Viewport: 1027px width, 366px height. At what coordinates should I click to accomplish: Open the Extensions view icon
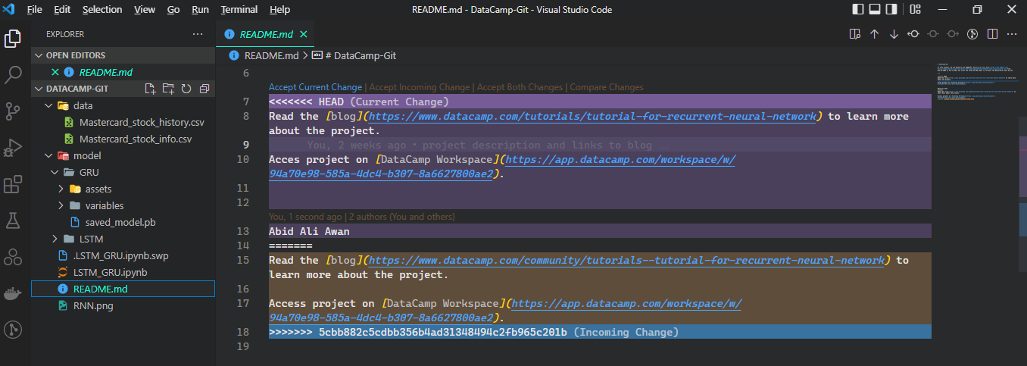tap(13, 184)
